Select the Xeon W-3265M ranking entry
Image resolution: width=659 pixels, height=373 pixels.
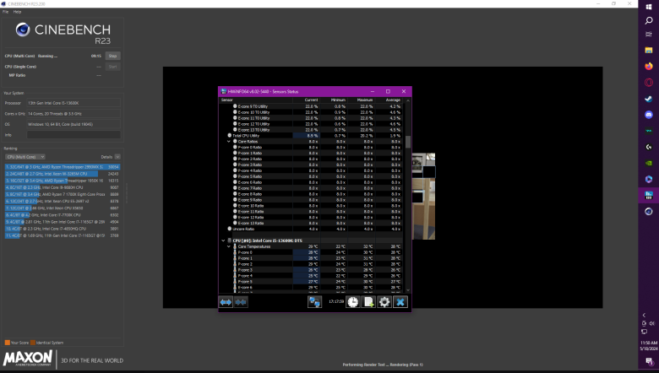click(x=63, y=174)
